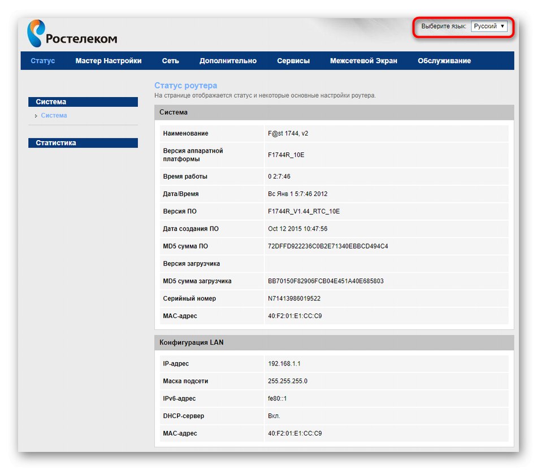Select IPv6 address fe80::1

point(278,399)
